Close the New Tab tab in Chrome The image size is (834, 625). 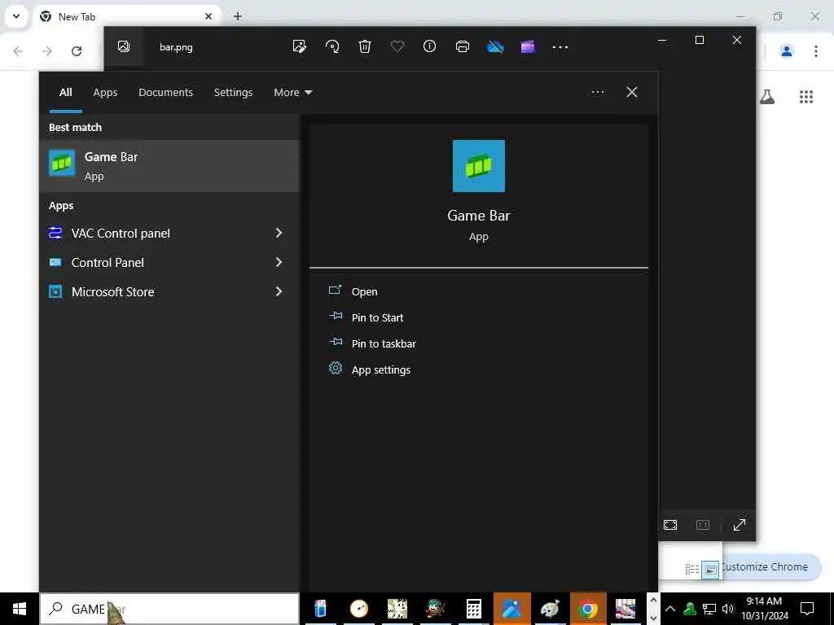tap(208, 16)
